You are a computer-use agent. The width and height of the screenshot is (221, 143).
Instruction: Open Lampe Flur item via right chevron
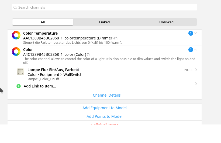click(x=196, y=70)
